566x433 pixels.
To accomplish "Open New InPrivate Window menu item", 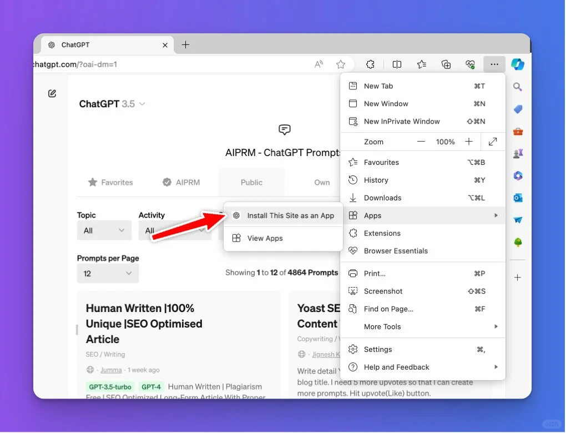I will 422,122.
